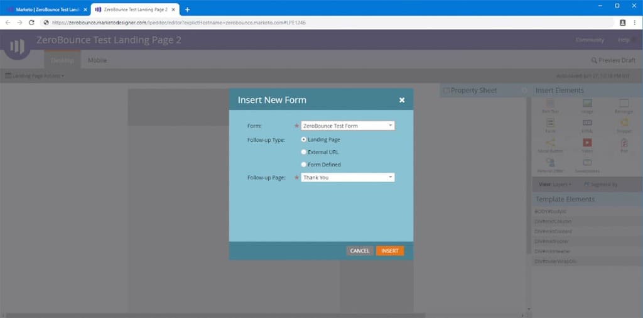Click the browser address bar
This screenshot has width=643, height=318.
[328, 23]
